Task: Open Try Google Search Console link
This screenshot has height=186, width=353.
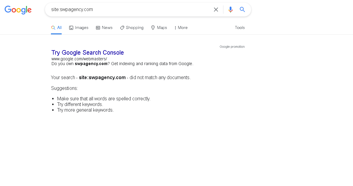Action: pos(88,53)
